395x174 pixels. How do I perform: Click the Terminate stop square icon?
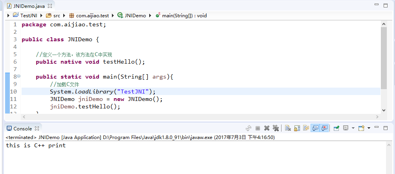point(258,128)
